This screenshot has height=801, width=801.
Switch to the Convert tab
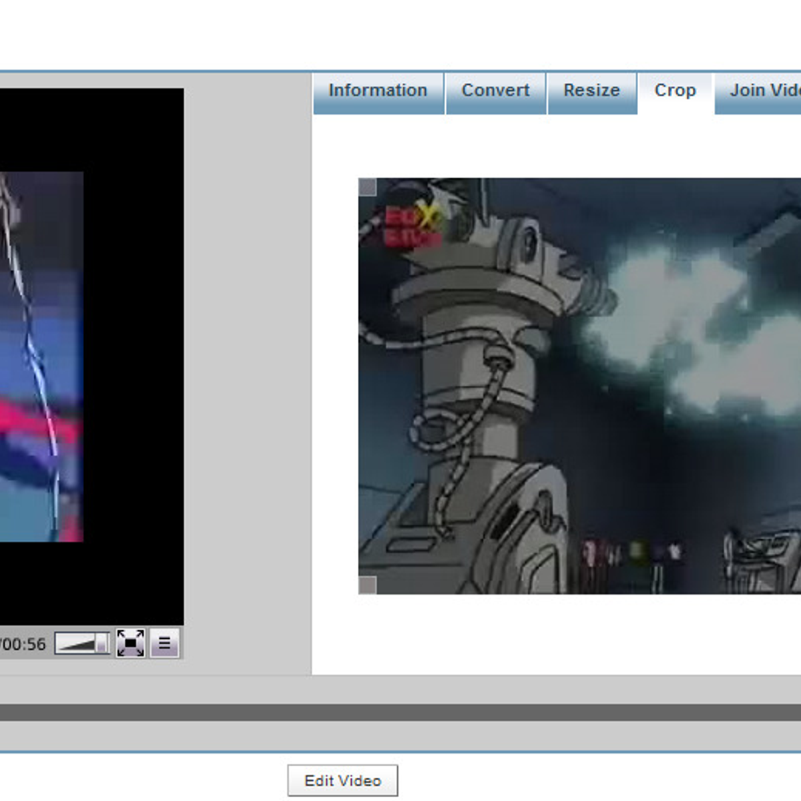tap(495, 92)
